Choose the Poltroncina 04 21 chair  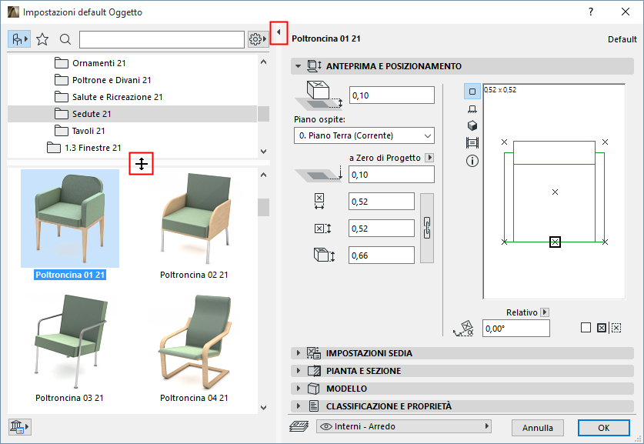point(194,342)
